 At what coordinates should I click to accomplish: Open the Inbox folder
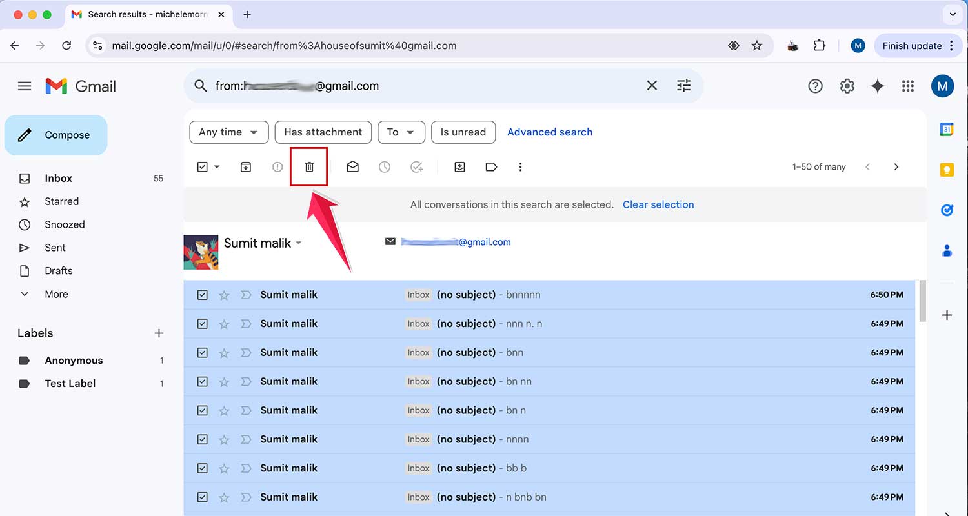[x=59, y=178]
